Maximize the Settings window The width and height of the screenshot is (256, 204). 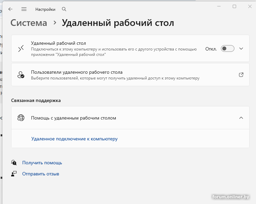coord(234,6)
